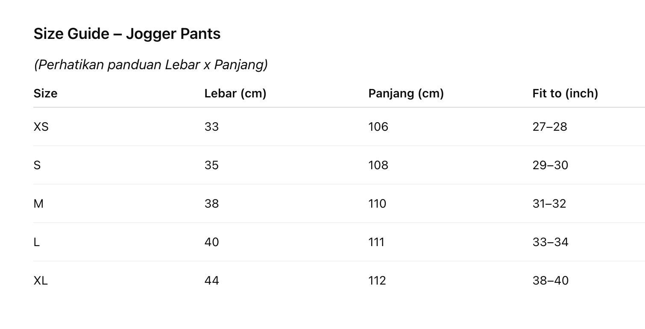Select the XS size row label
Viewport: 645px width, 329px height.
[x=41, y=127]
